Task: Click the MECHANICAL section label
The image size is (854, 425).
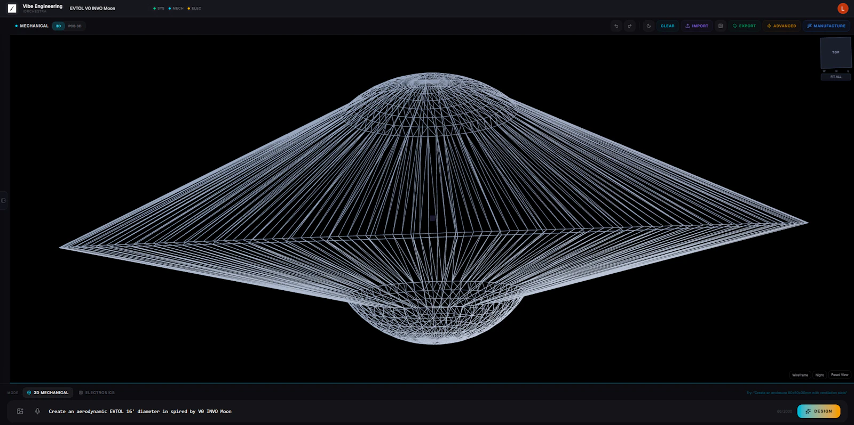Action: pyautogui.click(x=34, y=26)
